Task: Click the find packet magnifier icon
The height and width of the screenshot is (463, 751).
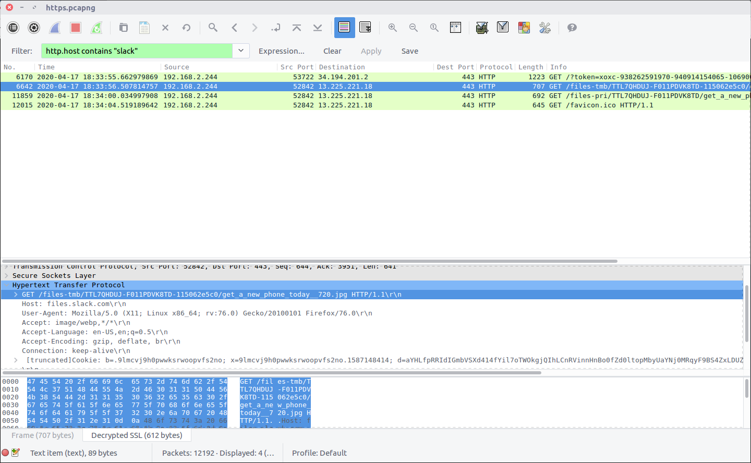Action: pyautogui.click(x=213, y=28)
